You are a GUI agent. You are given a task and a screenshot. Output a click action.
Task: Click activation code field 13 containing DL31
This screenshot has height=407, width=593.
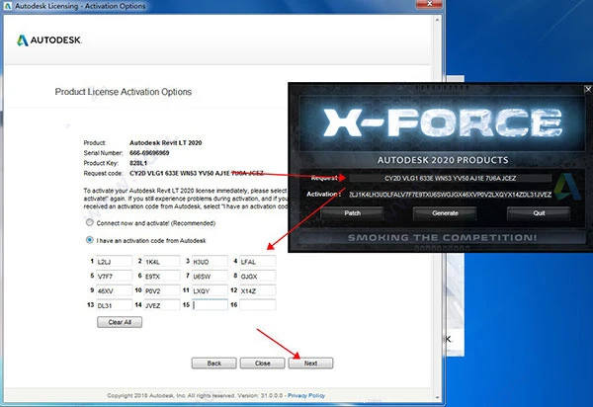tap(115, 305)
